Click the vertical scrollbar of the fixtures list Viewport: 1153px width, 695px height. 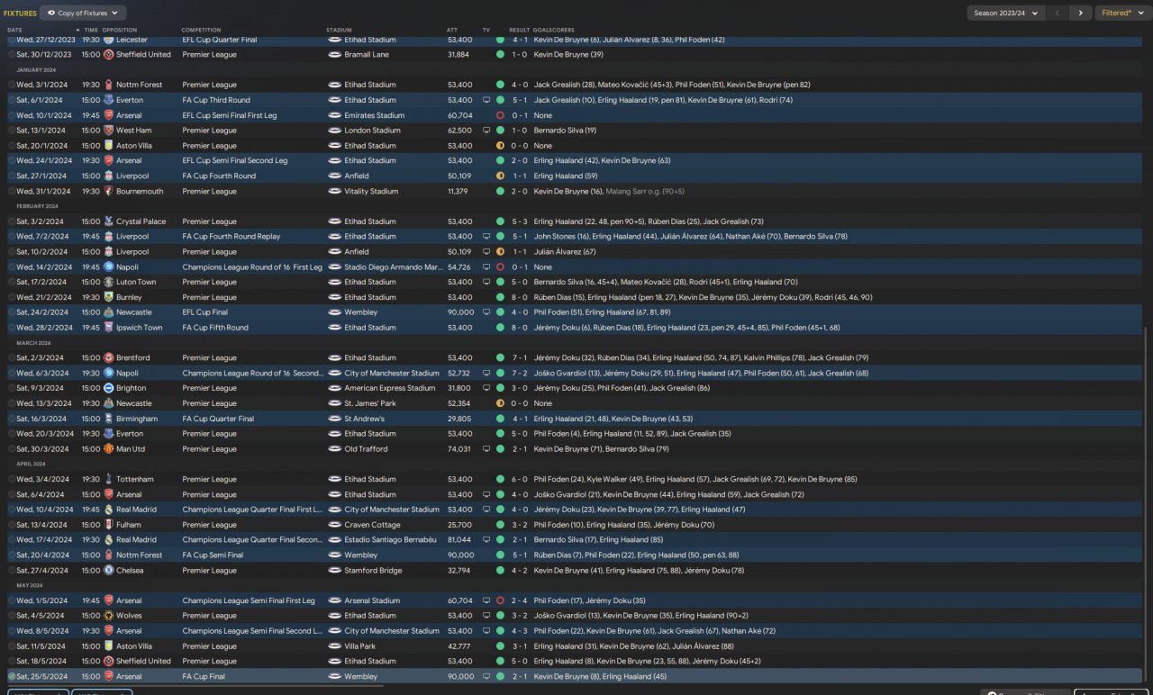[x=1148, y=504]
